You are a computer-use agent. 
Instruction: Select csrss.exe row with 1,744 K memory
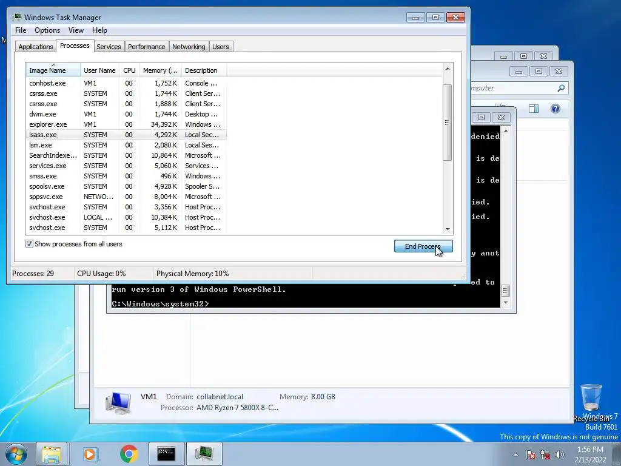click(126, 93)
